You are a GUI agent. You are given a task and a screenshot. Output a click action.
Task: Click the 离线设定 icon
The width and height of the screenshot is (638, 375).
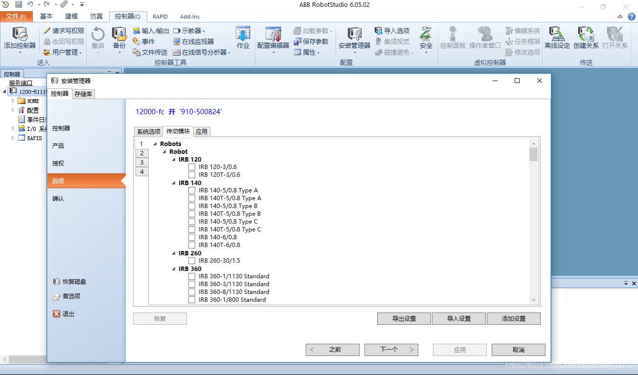point(557,34)
